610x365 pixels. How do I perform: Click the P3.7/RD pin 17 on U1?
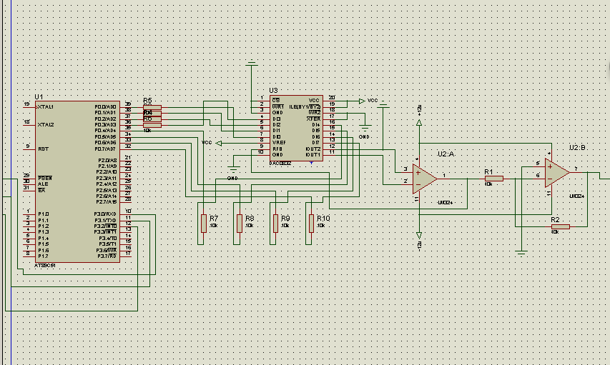point(126,256)
